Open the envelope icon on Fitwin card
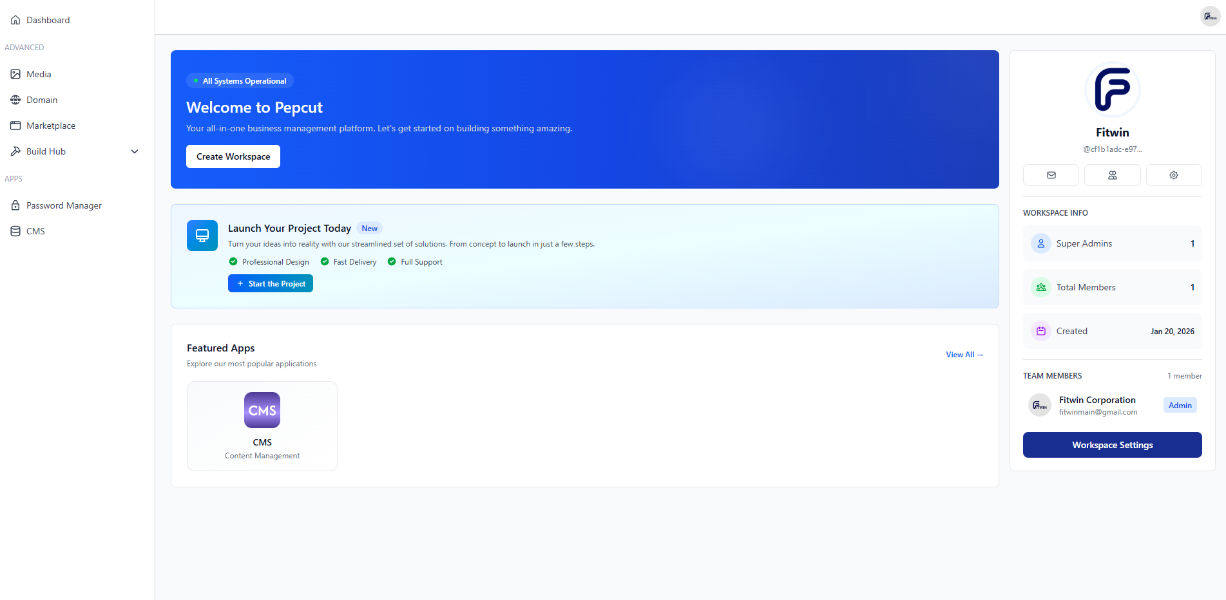 (1051, 174)
